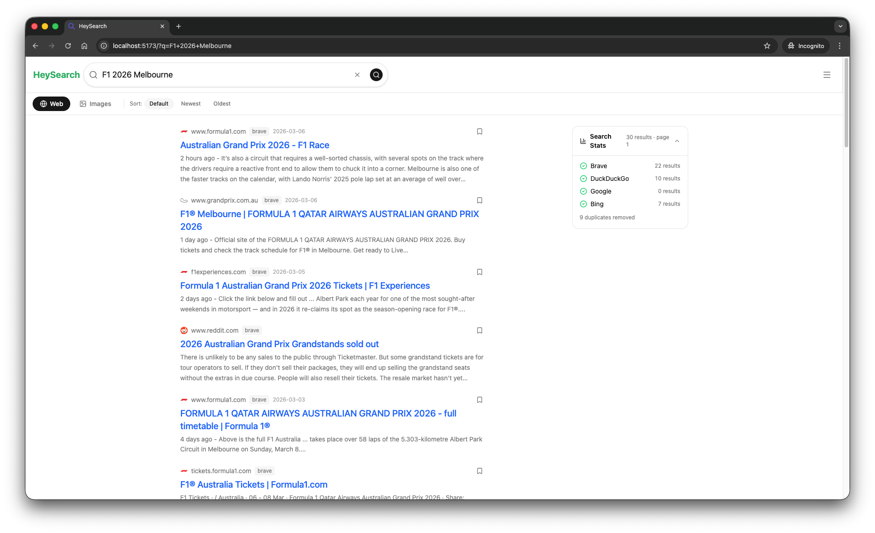Open Formula 1 Australian Grand Prix 2026 Tickets link
The width and height of the screenshot is (875, 533).
(305, 286)
